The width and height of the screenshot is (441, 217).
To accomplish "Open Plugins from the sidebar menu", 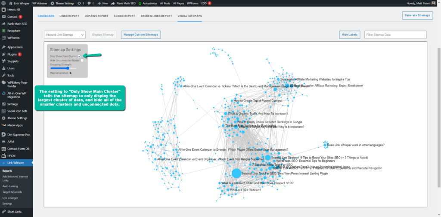I will pyautogui.click(x=12, y=54).
